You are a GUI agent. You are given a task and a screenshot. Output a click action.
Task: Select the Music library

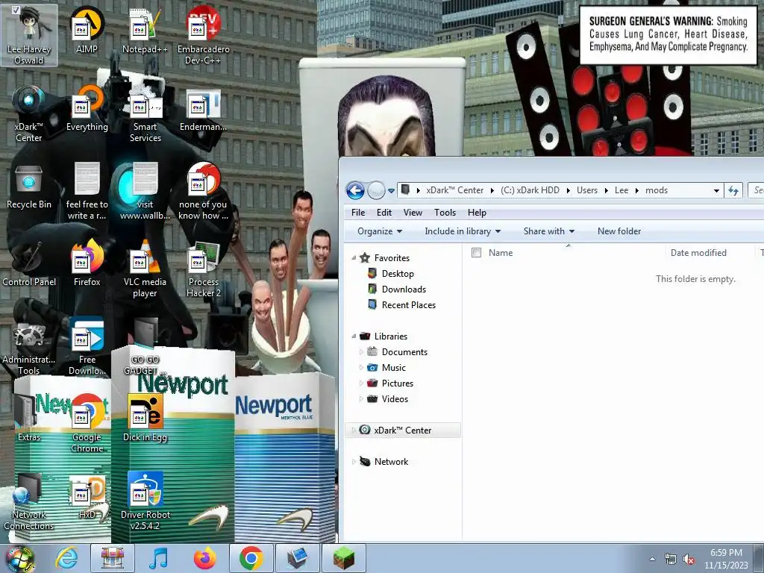pyautogui.click(x=394, y=367)
